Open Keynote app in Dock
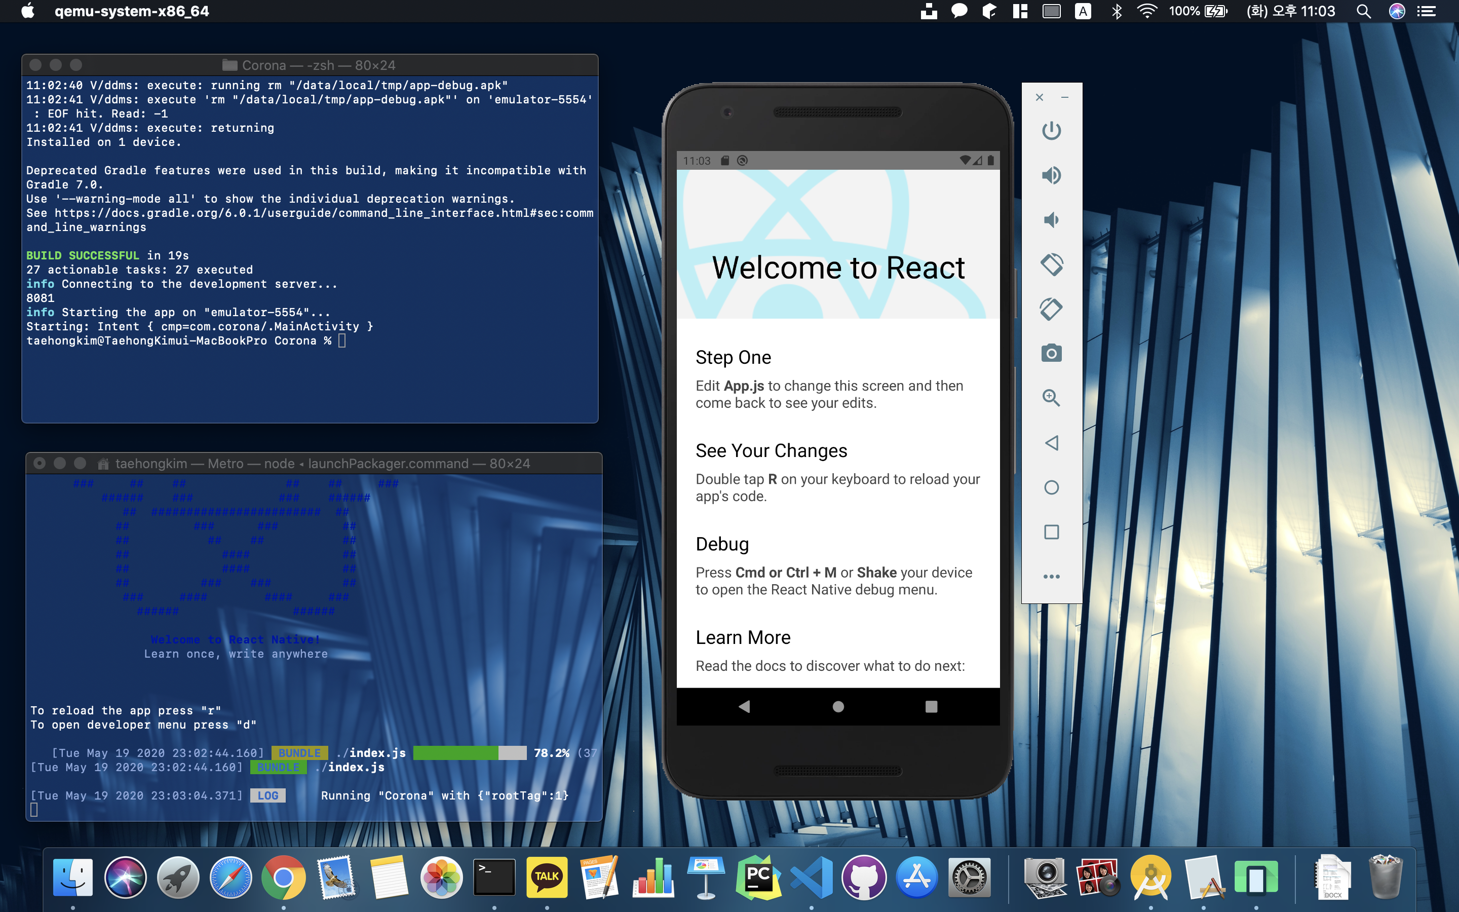The width and height of the screenshot is (1459, 912). coord(705,877)
